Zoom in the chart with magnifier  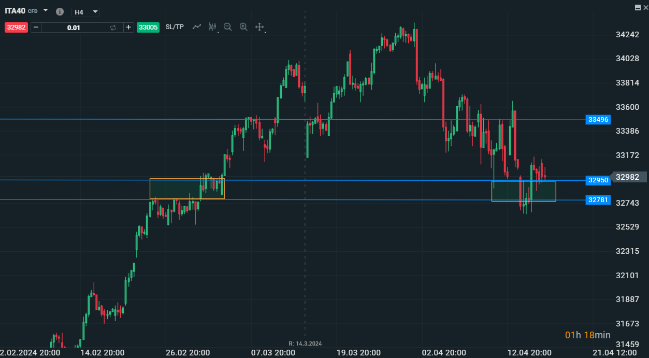tap(243, 27)
